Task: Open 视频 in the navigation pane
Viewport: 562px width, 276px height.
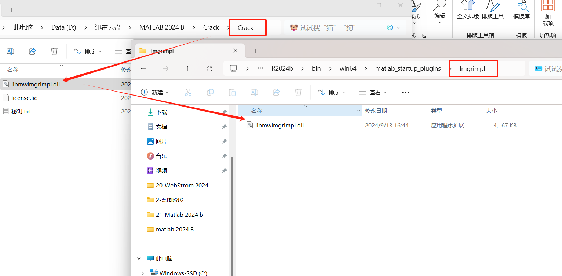Action: [161, 171]
